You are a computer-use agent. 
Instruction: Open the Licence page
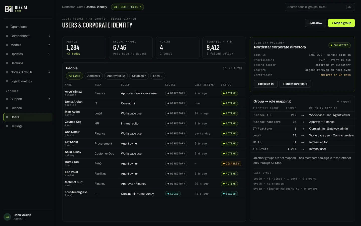click(28, 108)
